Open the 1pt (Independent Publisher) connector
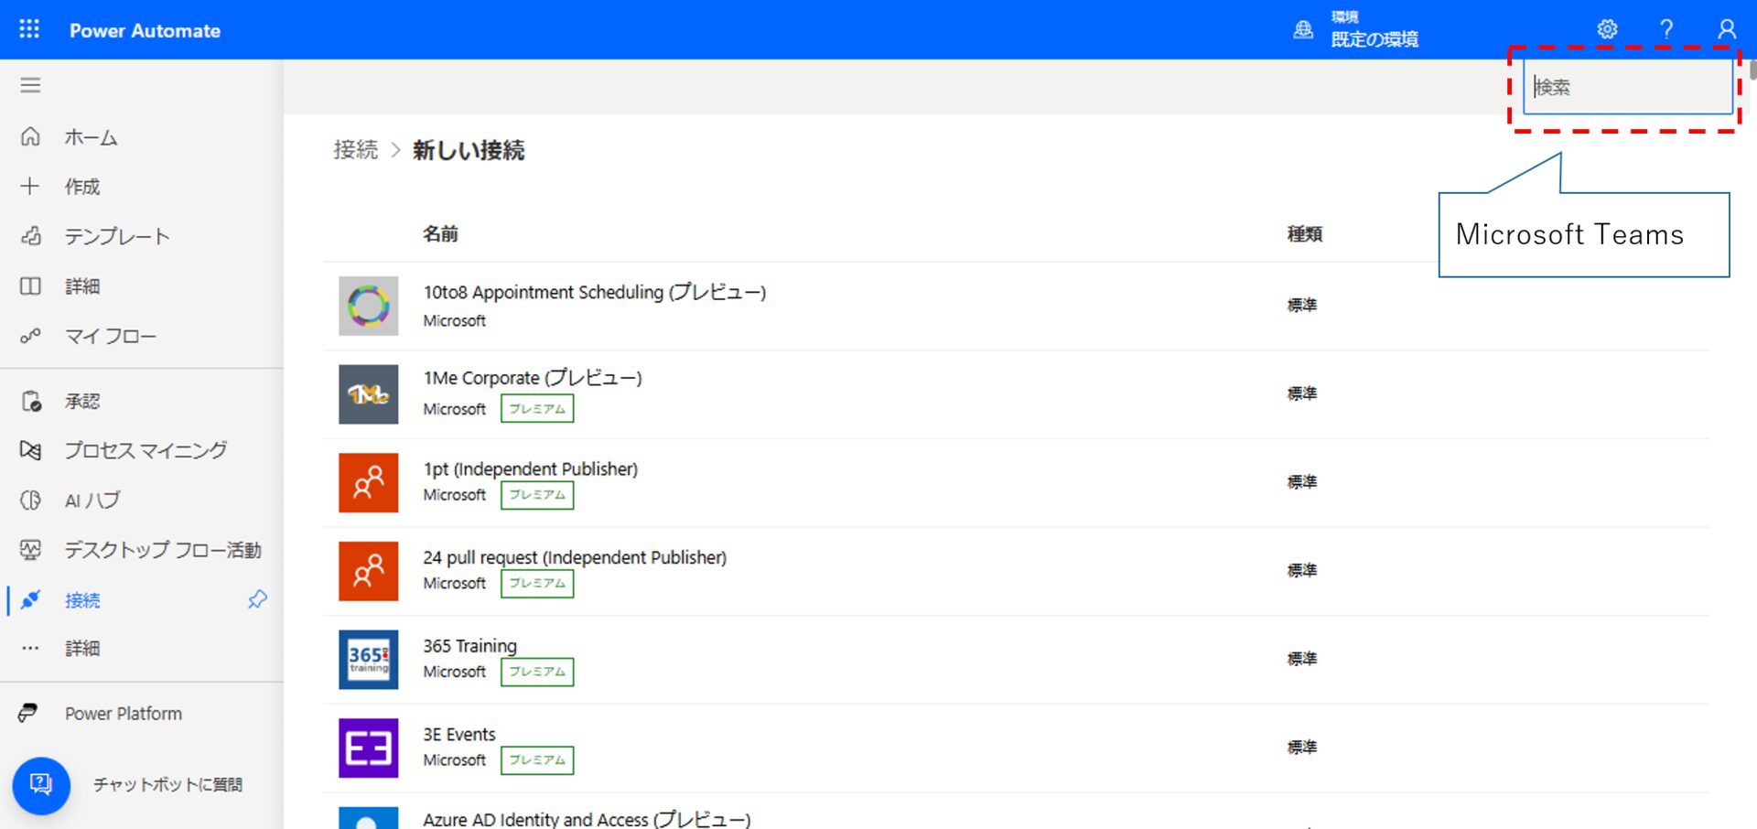This screenshot has height=829, width=1757. point(531,468)
